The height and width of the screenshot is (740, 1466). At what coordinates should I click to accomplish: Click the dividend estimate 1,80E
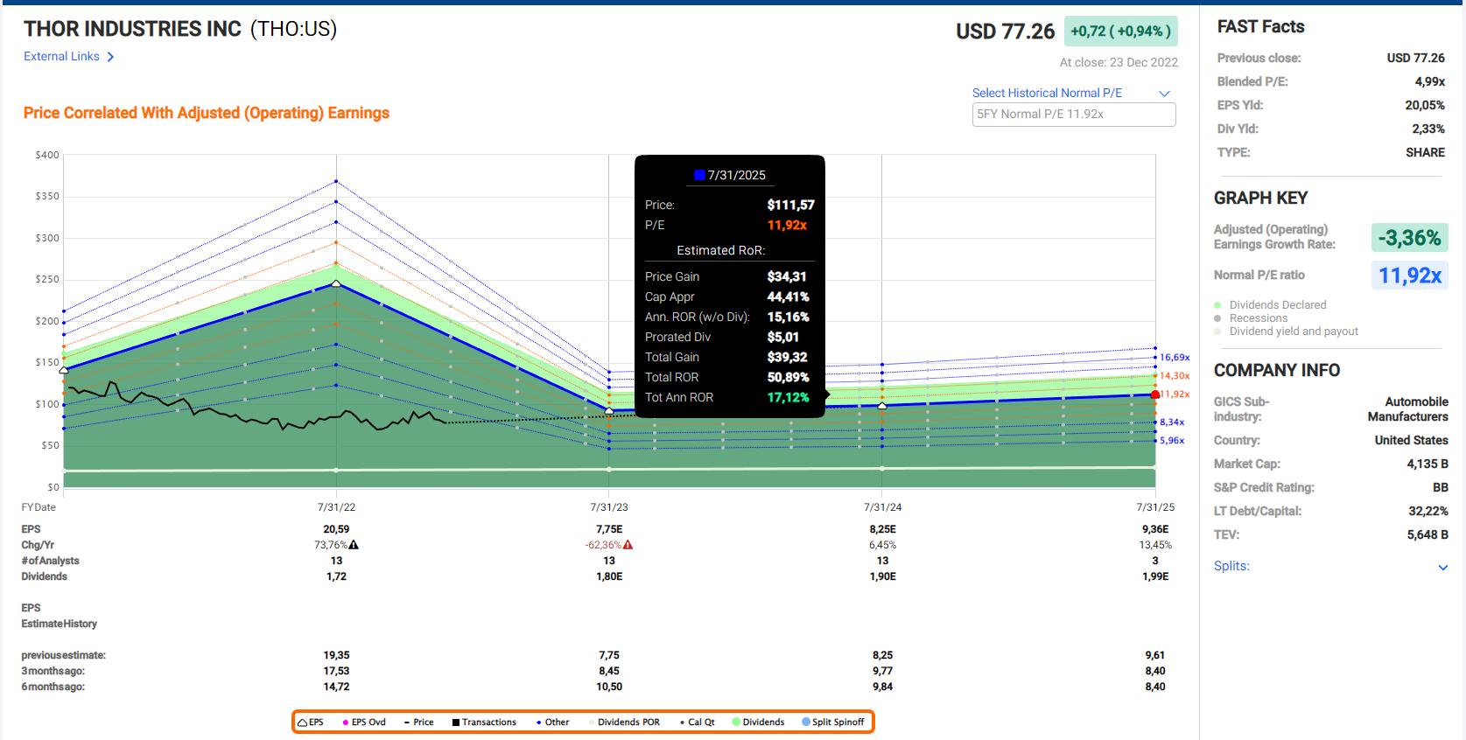click(609, 576)
